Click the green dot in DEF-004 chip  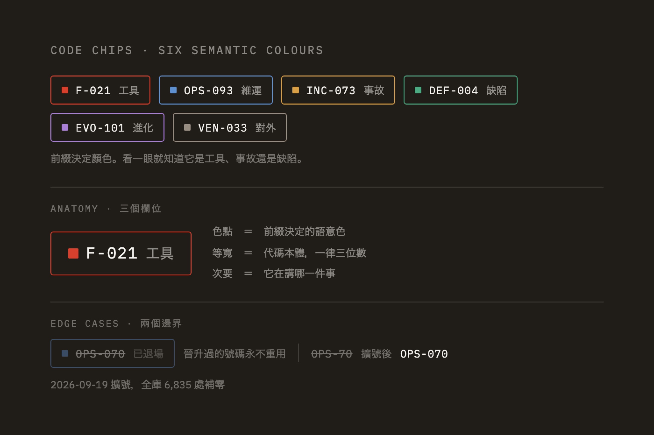point(418,90)
